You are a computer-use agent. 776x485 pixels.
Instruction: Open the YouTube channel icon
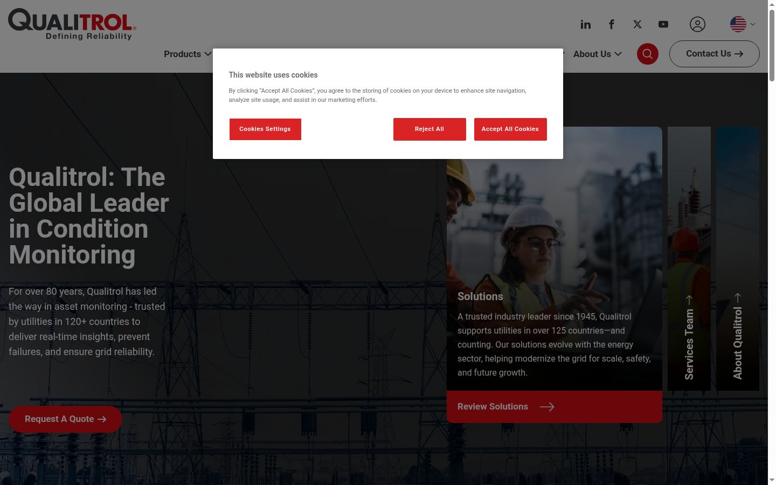(663, 24)
